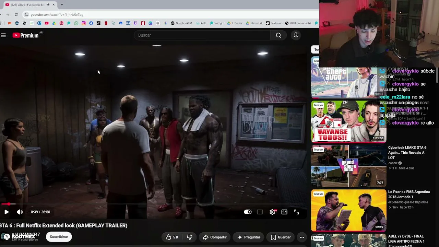
Task: Click the search magnifier button
Action: pos(278,35)
